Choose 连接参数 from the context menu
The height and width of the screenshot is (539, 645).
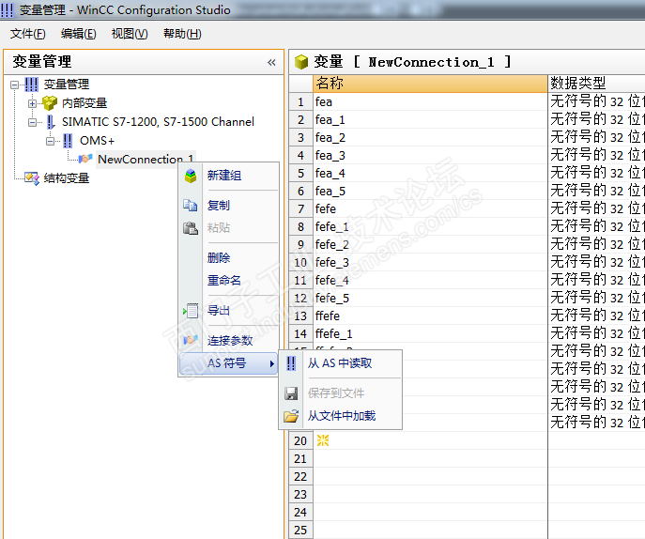[229, 340]
